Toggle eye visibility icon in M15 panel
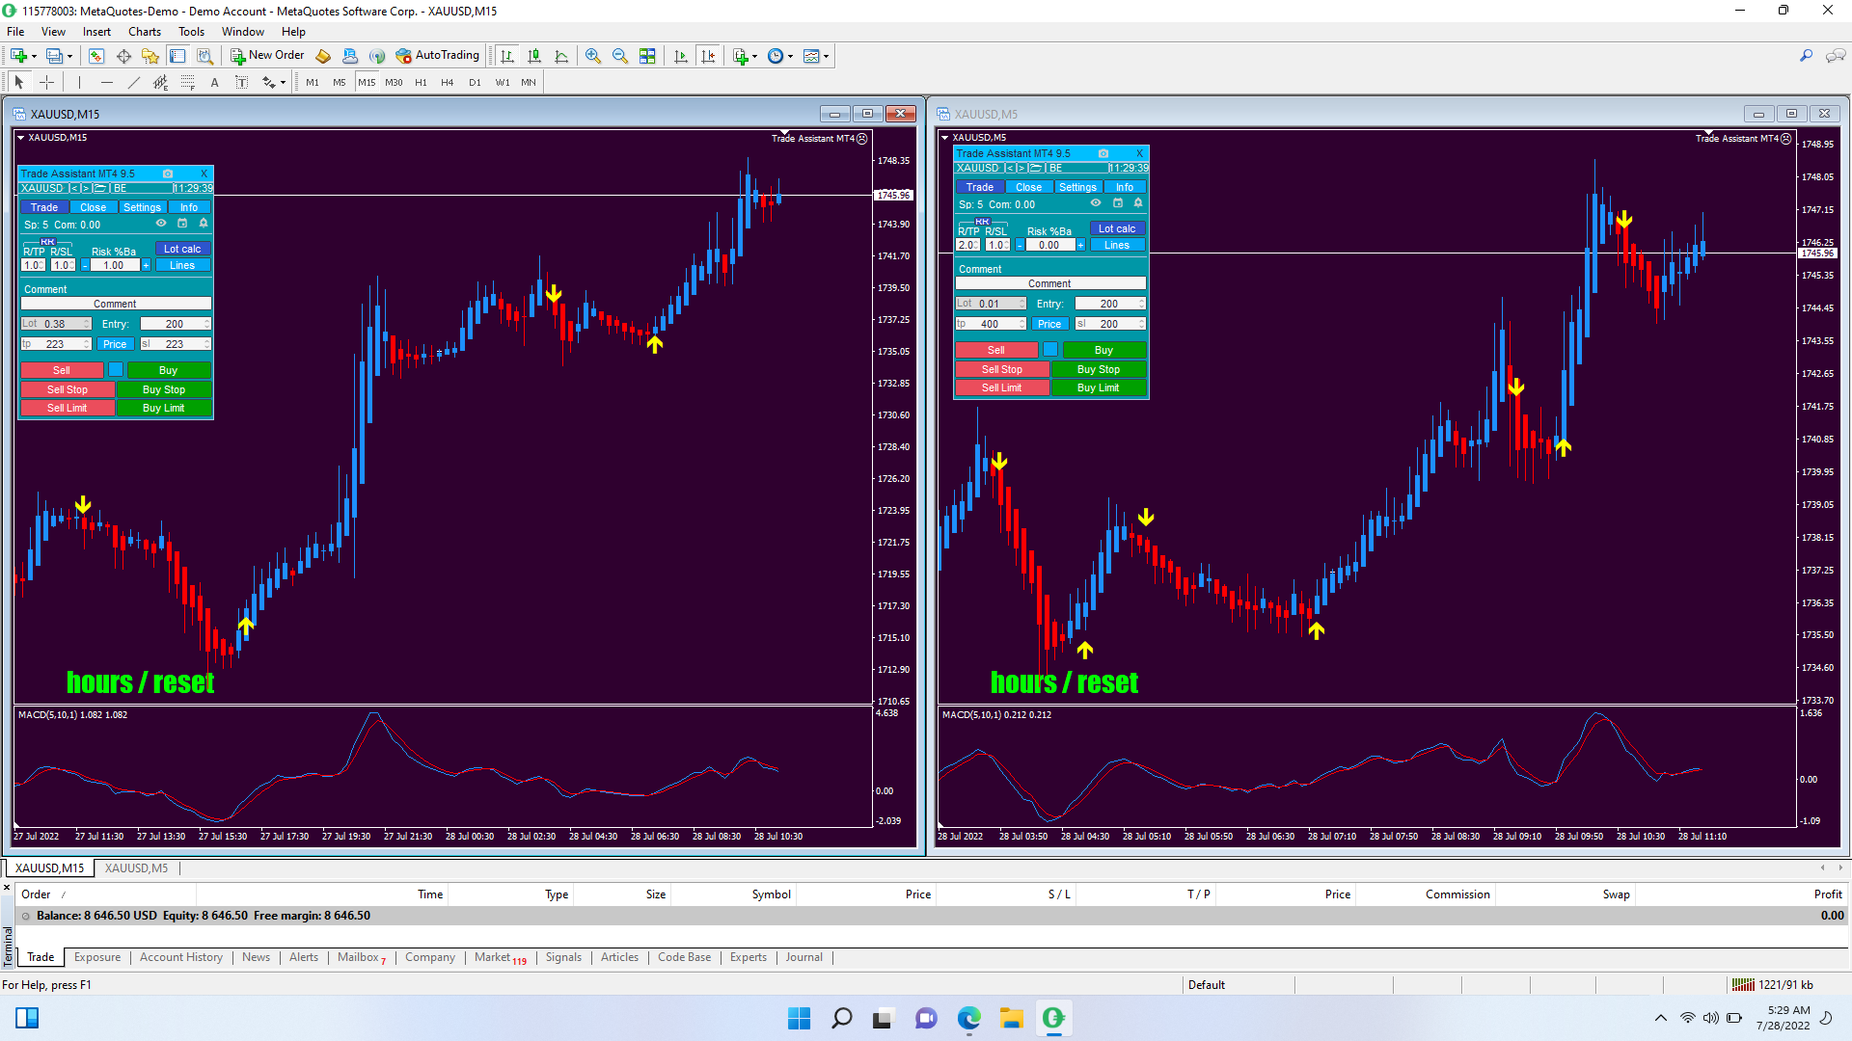This screenshot has height=1041, width=1852. [x=161, y=224]
